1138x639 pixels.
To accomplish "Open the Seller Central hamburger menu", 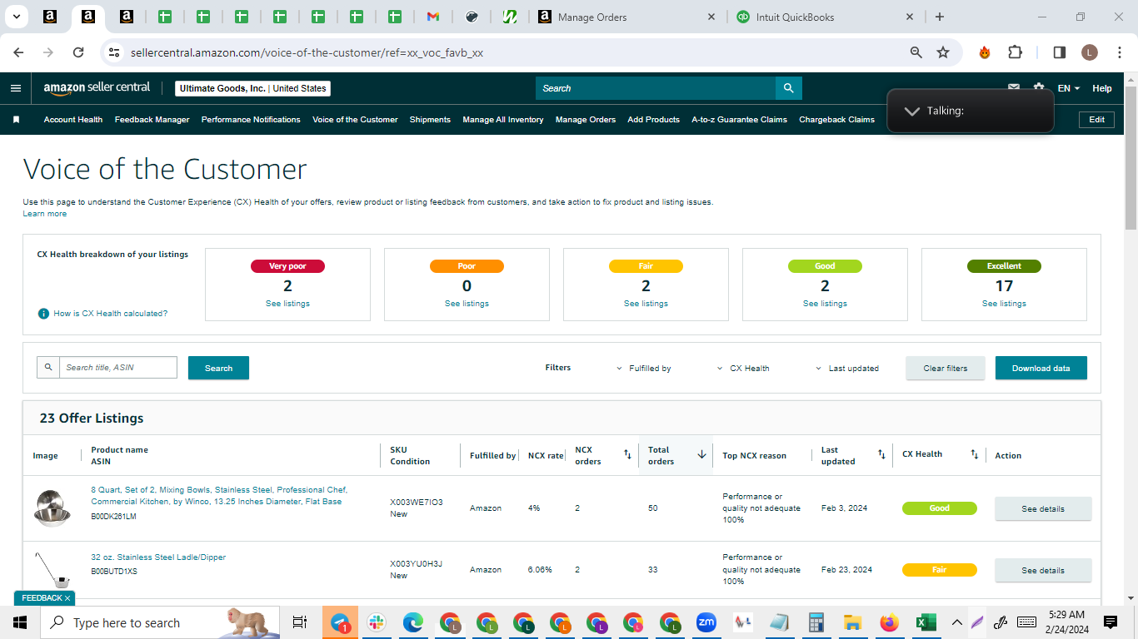I will click(x=16, y=88).
